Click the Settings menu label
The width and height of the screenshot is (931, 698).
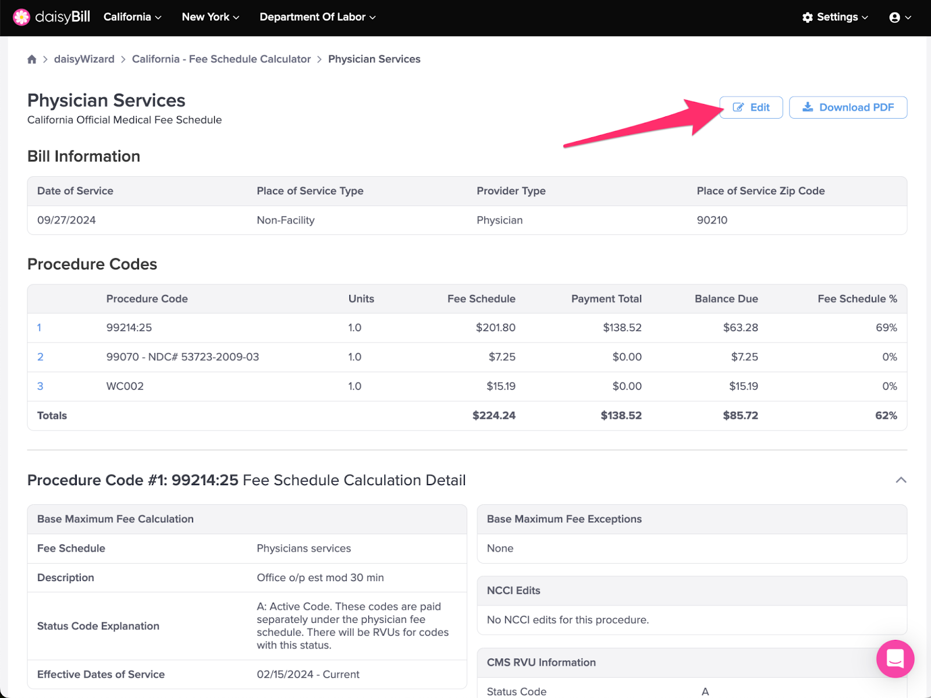[x=837, y=17]
